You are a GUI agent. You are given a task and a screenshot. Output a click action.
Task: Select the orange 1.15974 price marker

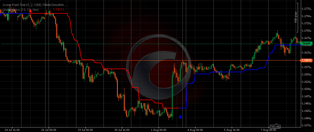[307, 60]
